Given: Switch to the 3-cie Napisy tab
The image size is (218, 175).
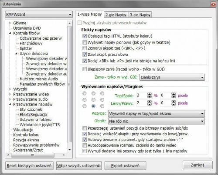Looking at the screenshot, I should click(x=140, y=15).
